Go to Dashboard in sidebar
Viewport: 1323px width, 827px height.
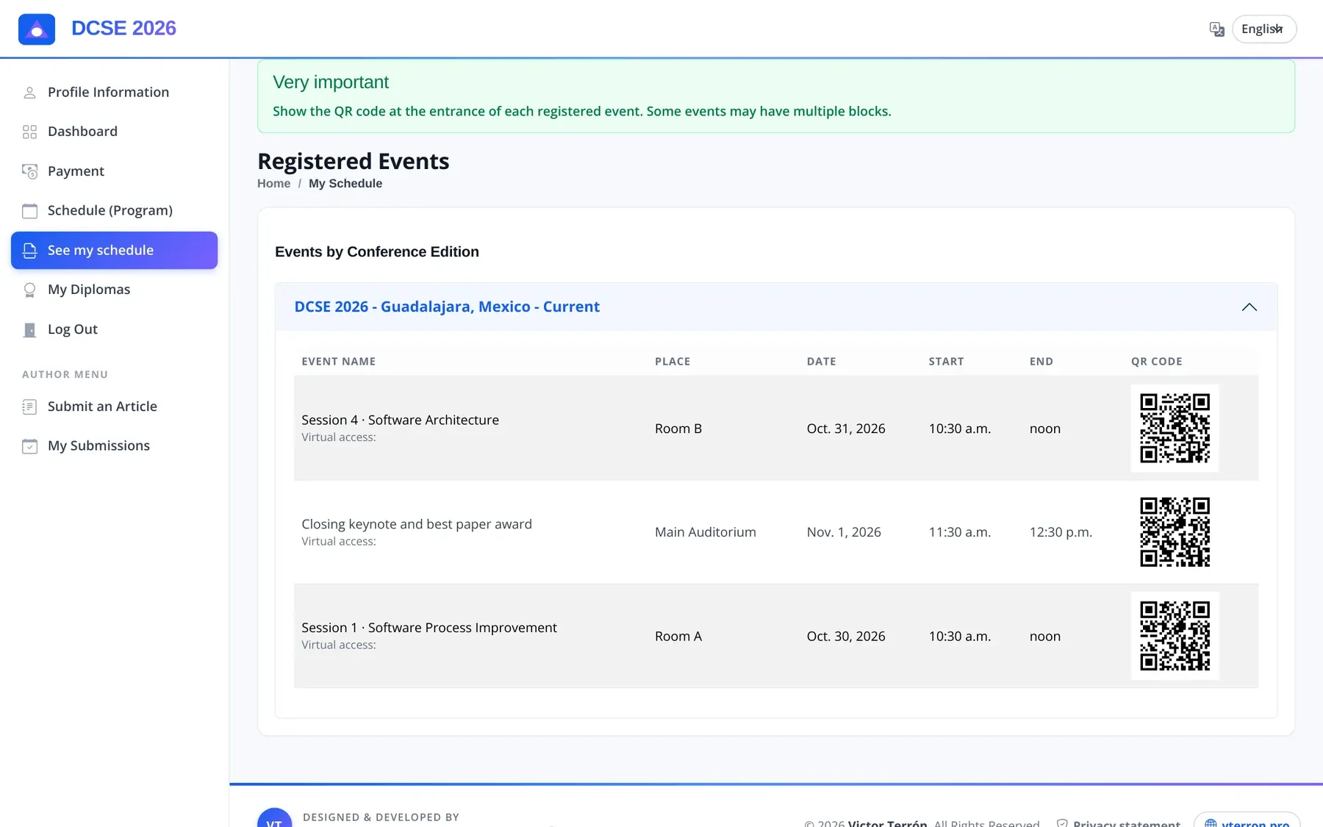(115, 132)
